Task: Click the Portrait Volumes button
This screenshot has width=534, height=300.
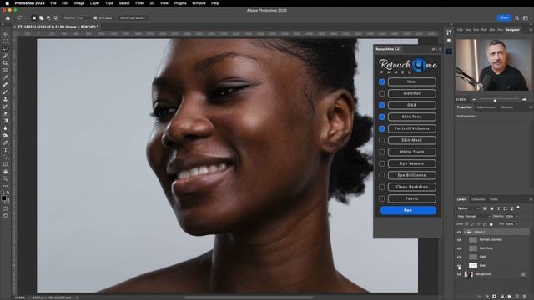Action: 411,128
